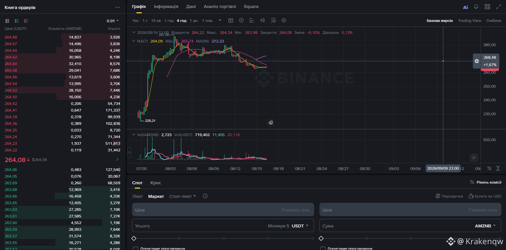Open the Дані tab
Image resolution: width=506 pixels, height=250 pixels.
[x=191, y=7]
